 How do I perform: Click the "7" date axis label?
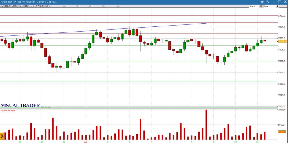170,142
